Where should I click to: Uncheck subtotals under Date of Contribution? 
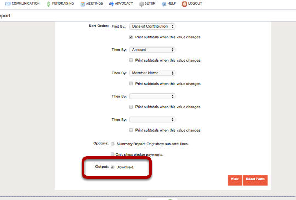[x=131, y=37]
